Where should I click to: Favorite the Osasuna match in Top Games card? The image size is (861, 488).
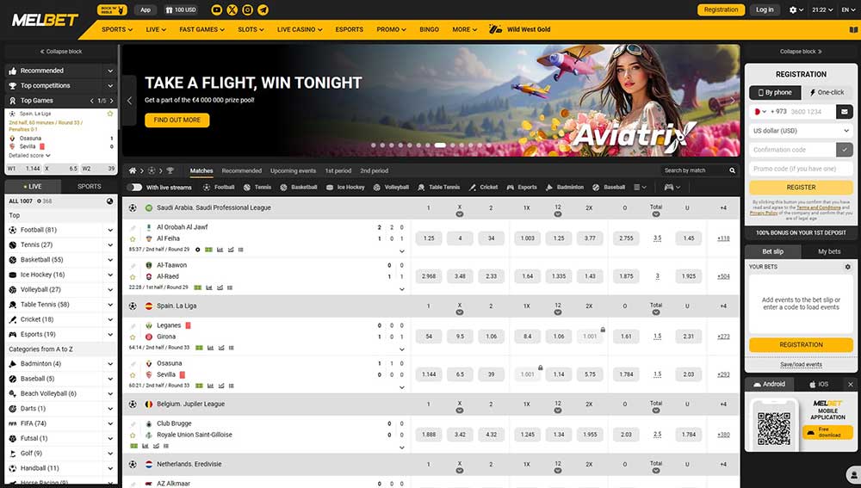point(110,114)
